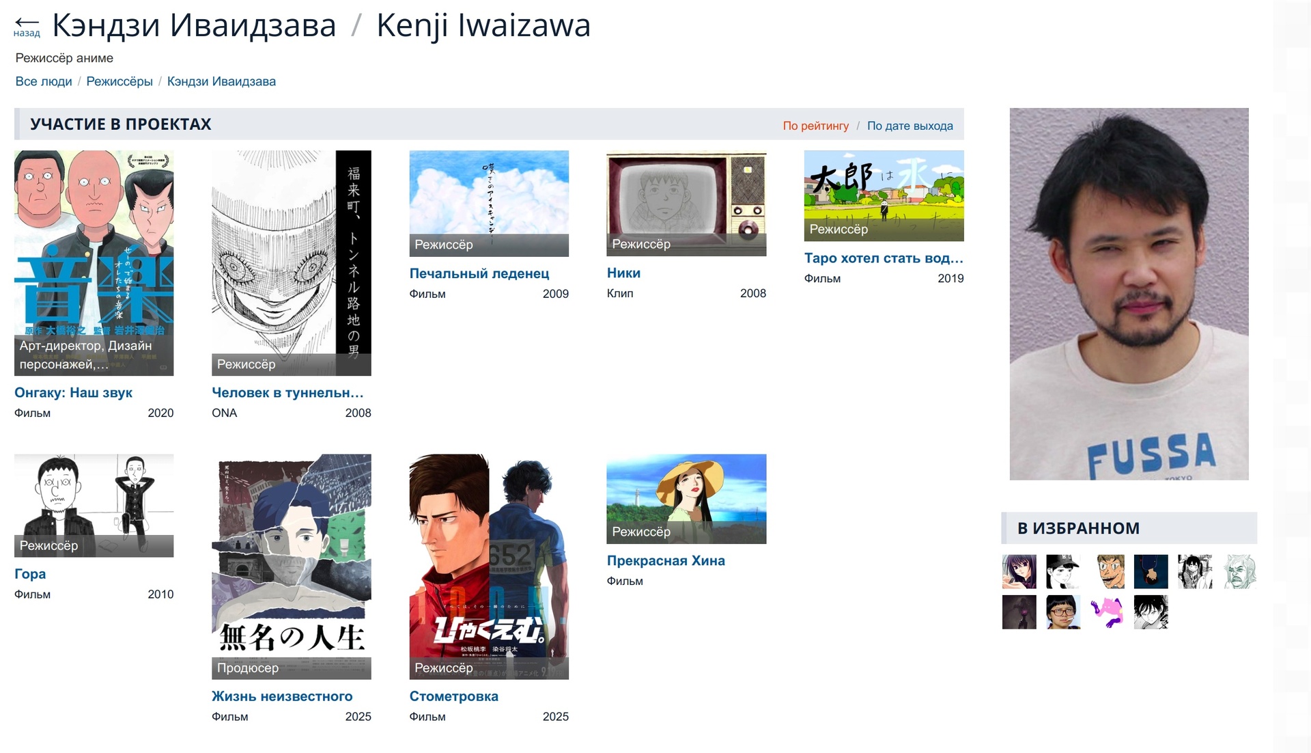Screen dimensions: 1311x753
Task: Open the Человек в туннельн… manga-style poster
Action: (x=292, y=263)
